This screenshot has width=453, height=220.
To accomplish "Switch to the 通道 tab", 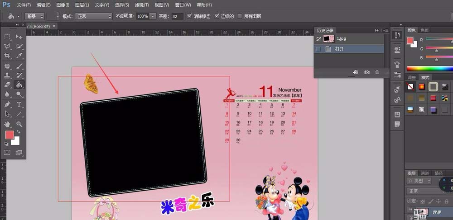I will [425, 173].
